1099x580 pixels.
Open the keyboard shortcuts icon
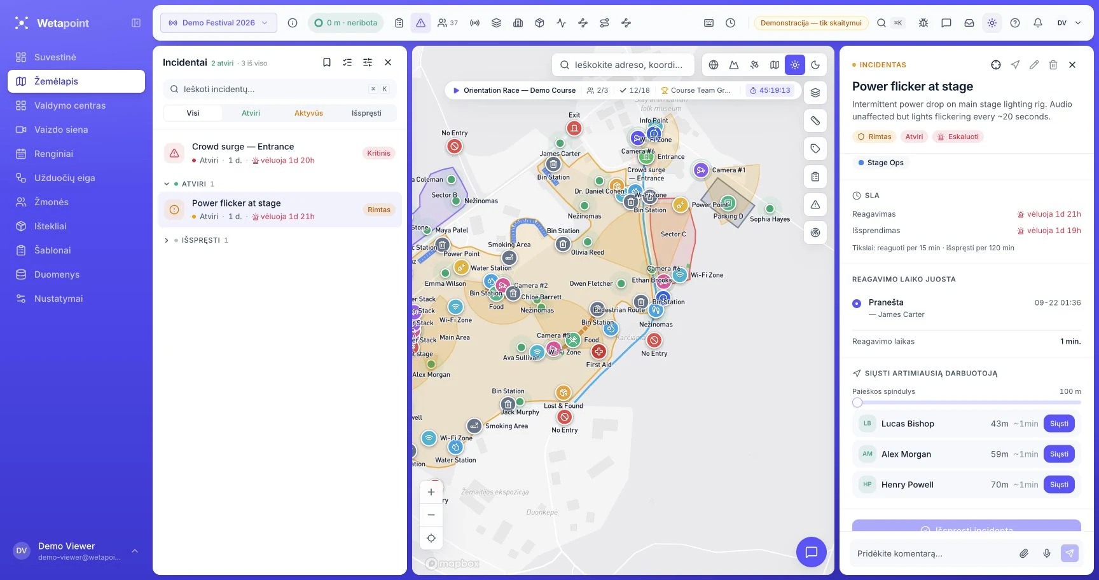click(x=708, y=23)
